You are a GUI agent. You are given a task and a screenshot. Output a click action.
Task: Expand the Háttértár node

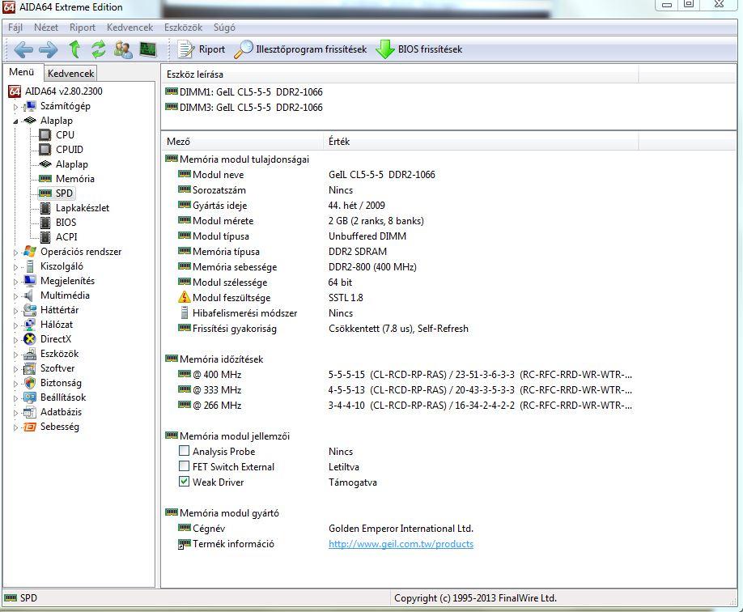[15, 311]
